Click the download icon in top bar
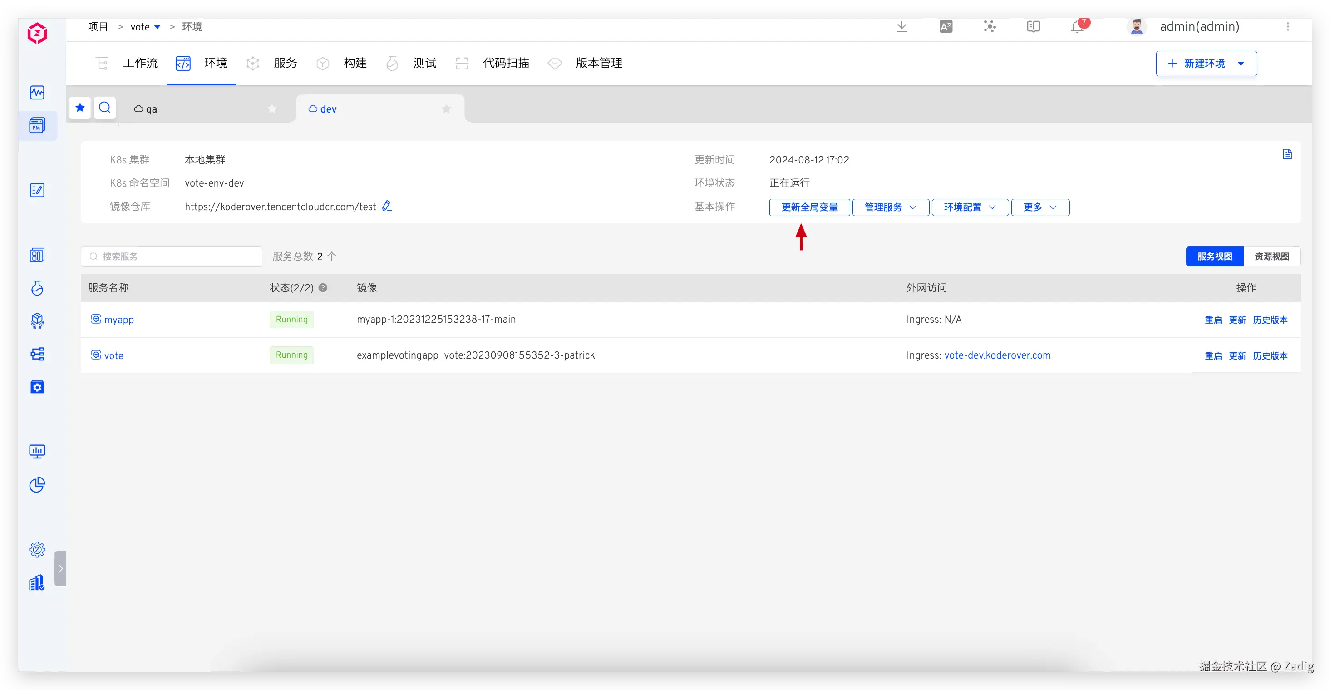 pos(901,26)
